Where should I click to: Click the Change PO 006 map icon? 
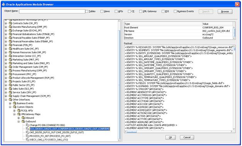coord(27,125)
